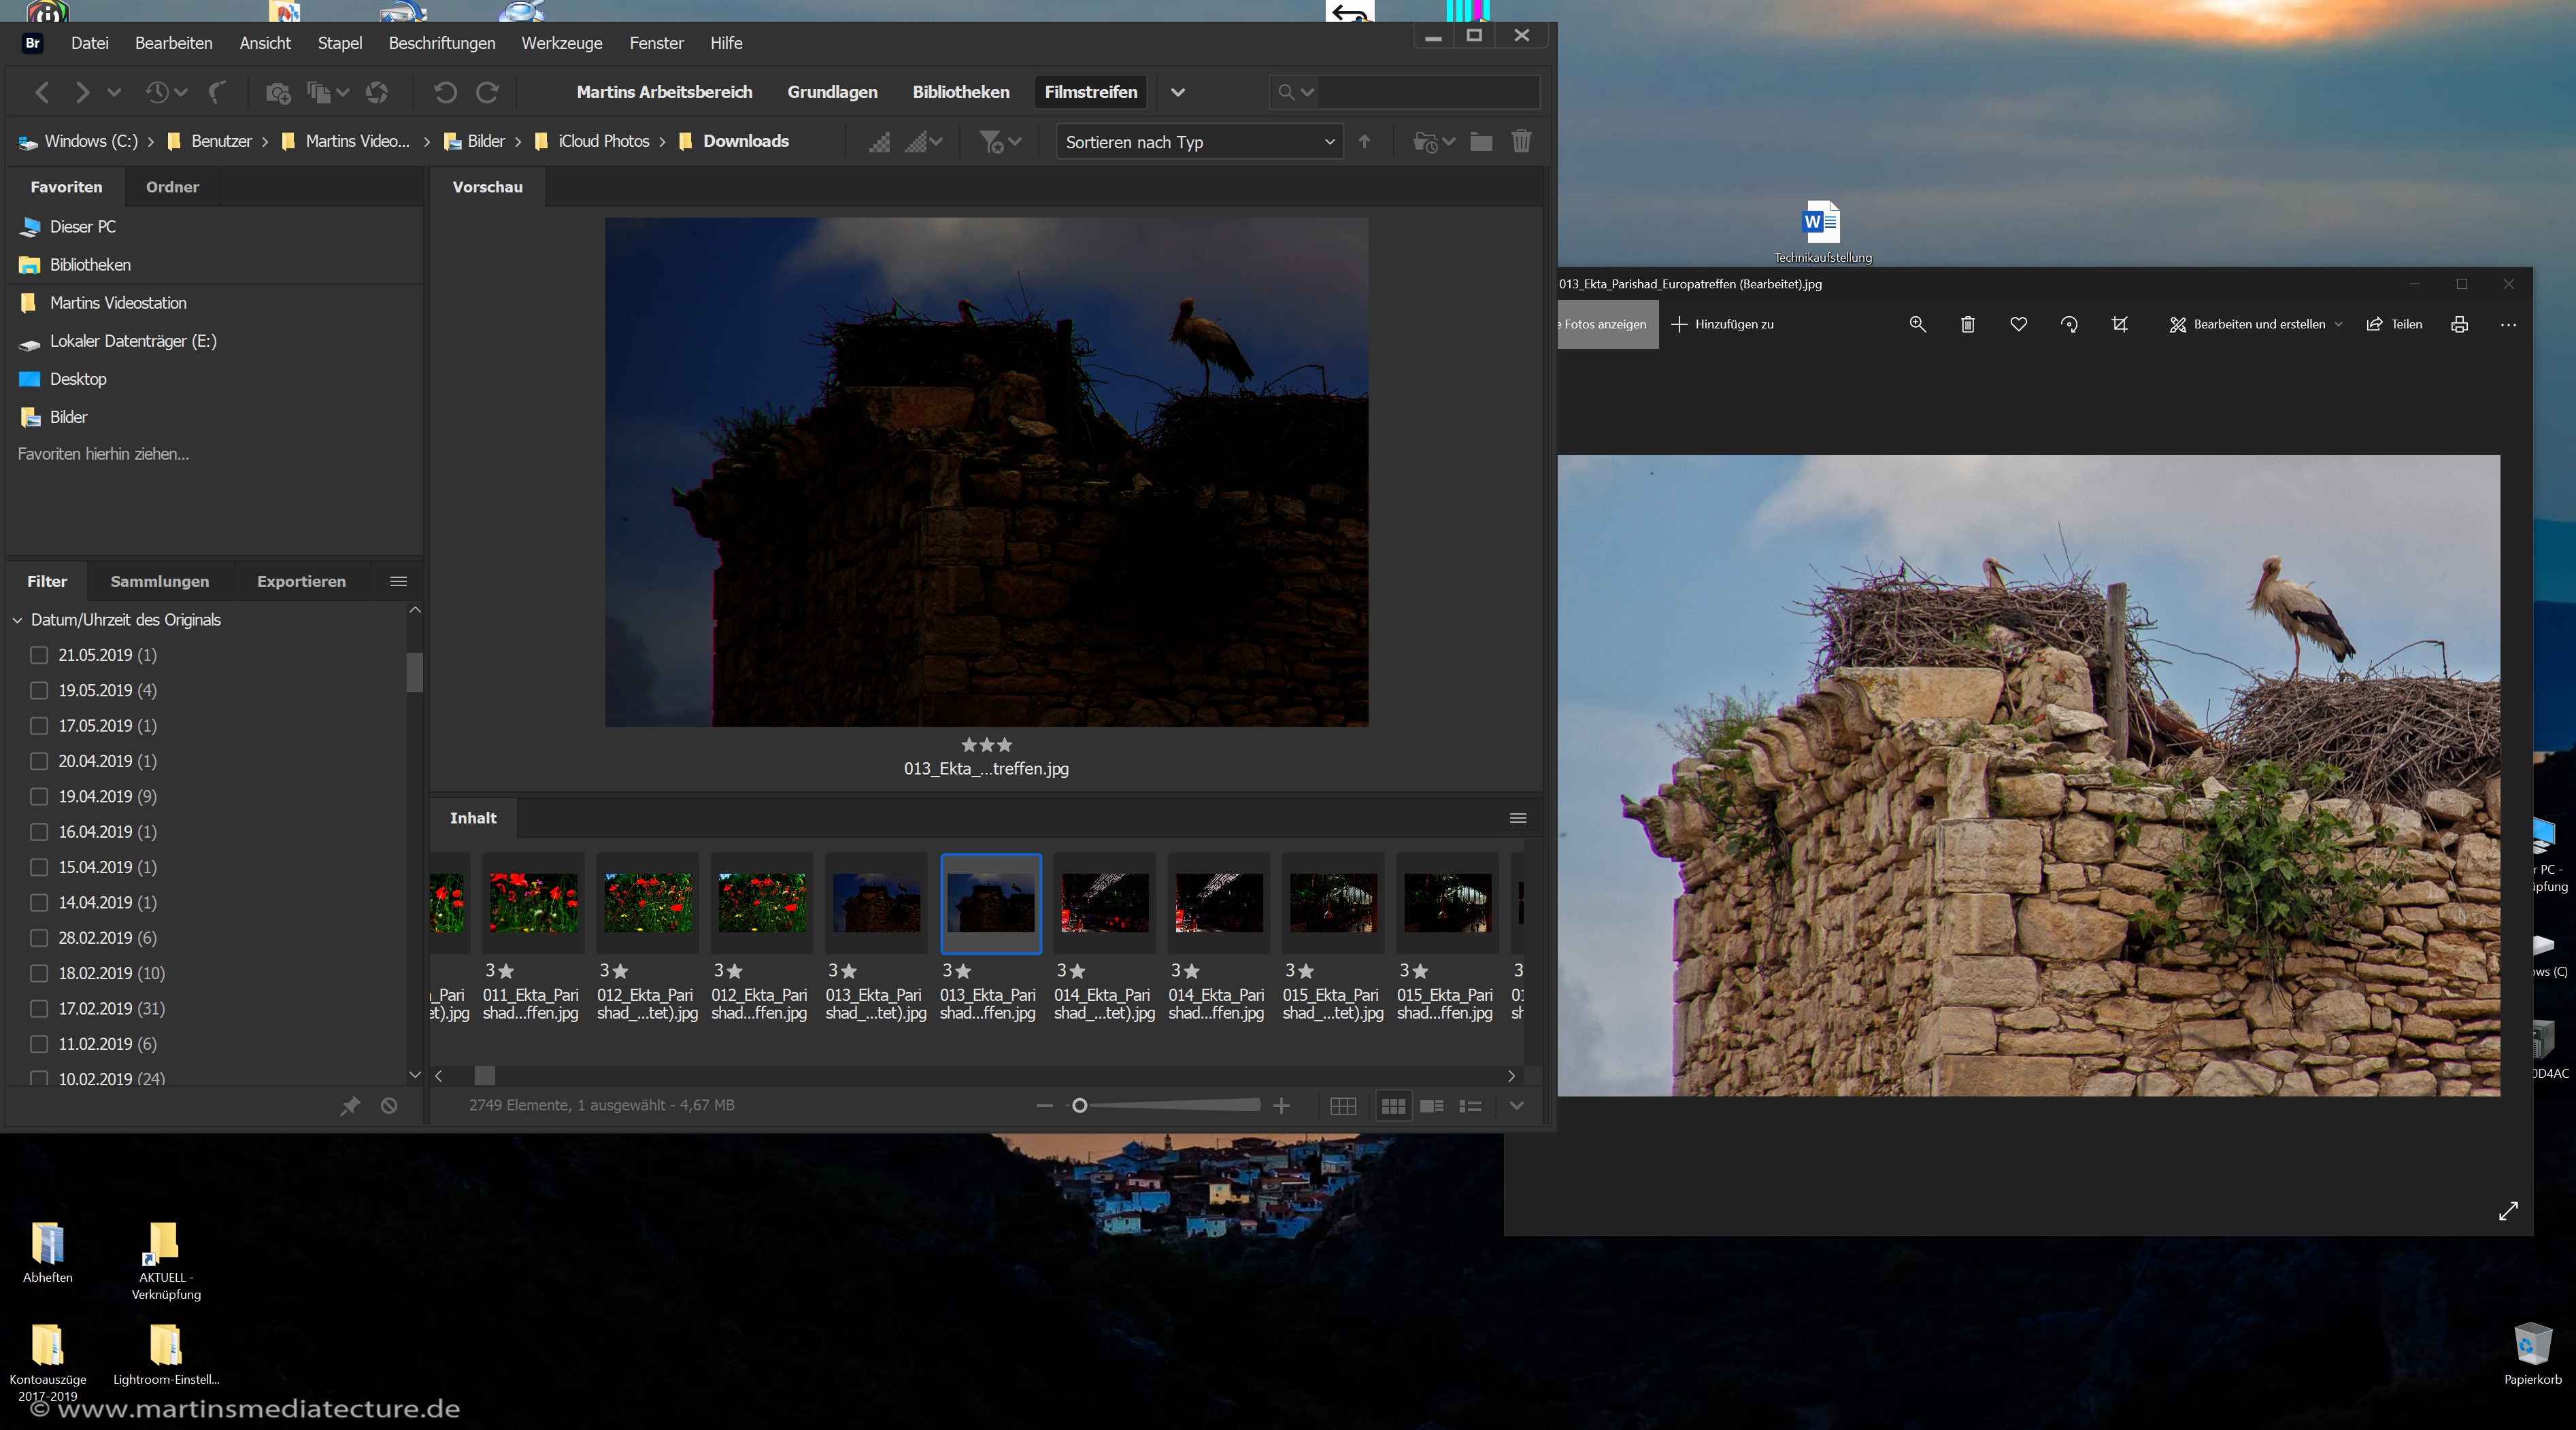Crop the image in the Photos app
Image resolution: width=2576 pixels, height=1430 pixels.
click(2119, 324)
